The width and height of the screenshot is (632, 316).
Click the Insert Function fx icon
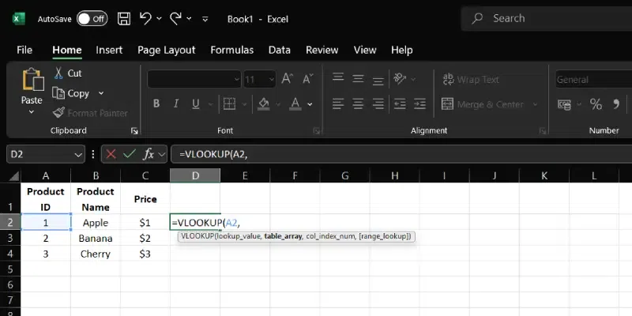pyautogui.click(x=149, y=154)
